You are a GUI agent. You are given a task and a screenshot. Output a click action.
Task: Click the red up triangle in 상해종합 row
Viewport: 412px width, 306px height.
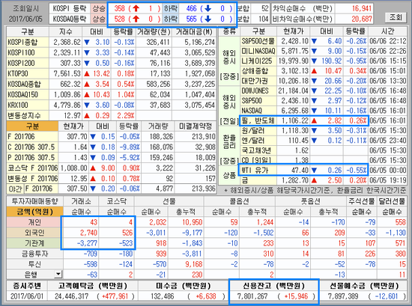tap(314, 71)
